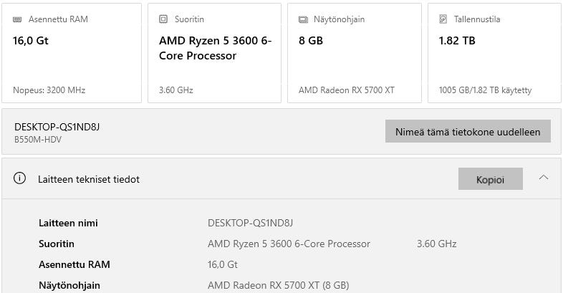Click the Suoritin value in details list
Screen dimensions: 563x293
tap(289, 244)
